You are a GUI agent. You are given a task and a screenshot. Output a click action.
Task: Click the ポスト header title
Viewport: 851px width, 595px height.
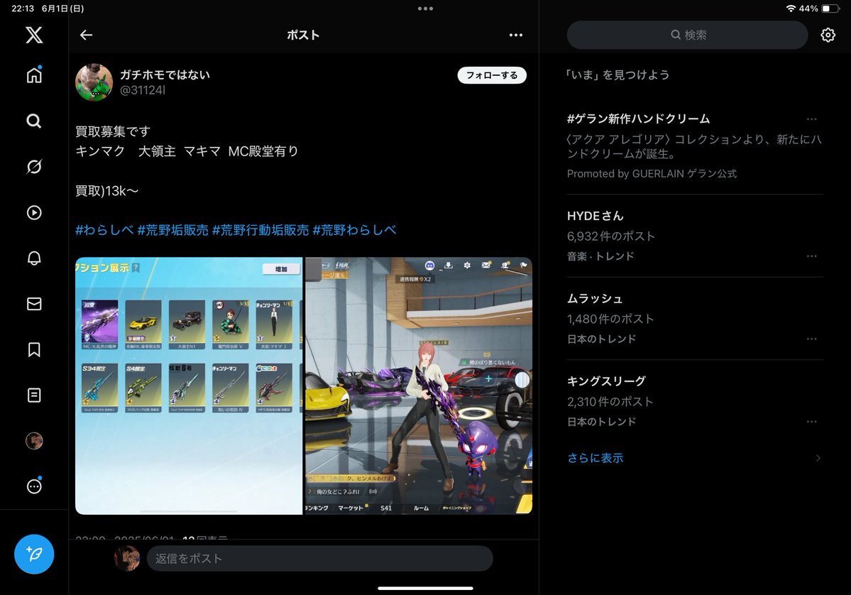(303, 36)
